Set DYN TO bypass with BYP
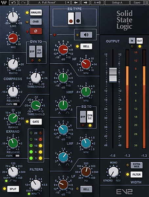The height and width of the screenshot is (197, 149). coord(32,52)
